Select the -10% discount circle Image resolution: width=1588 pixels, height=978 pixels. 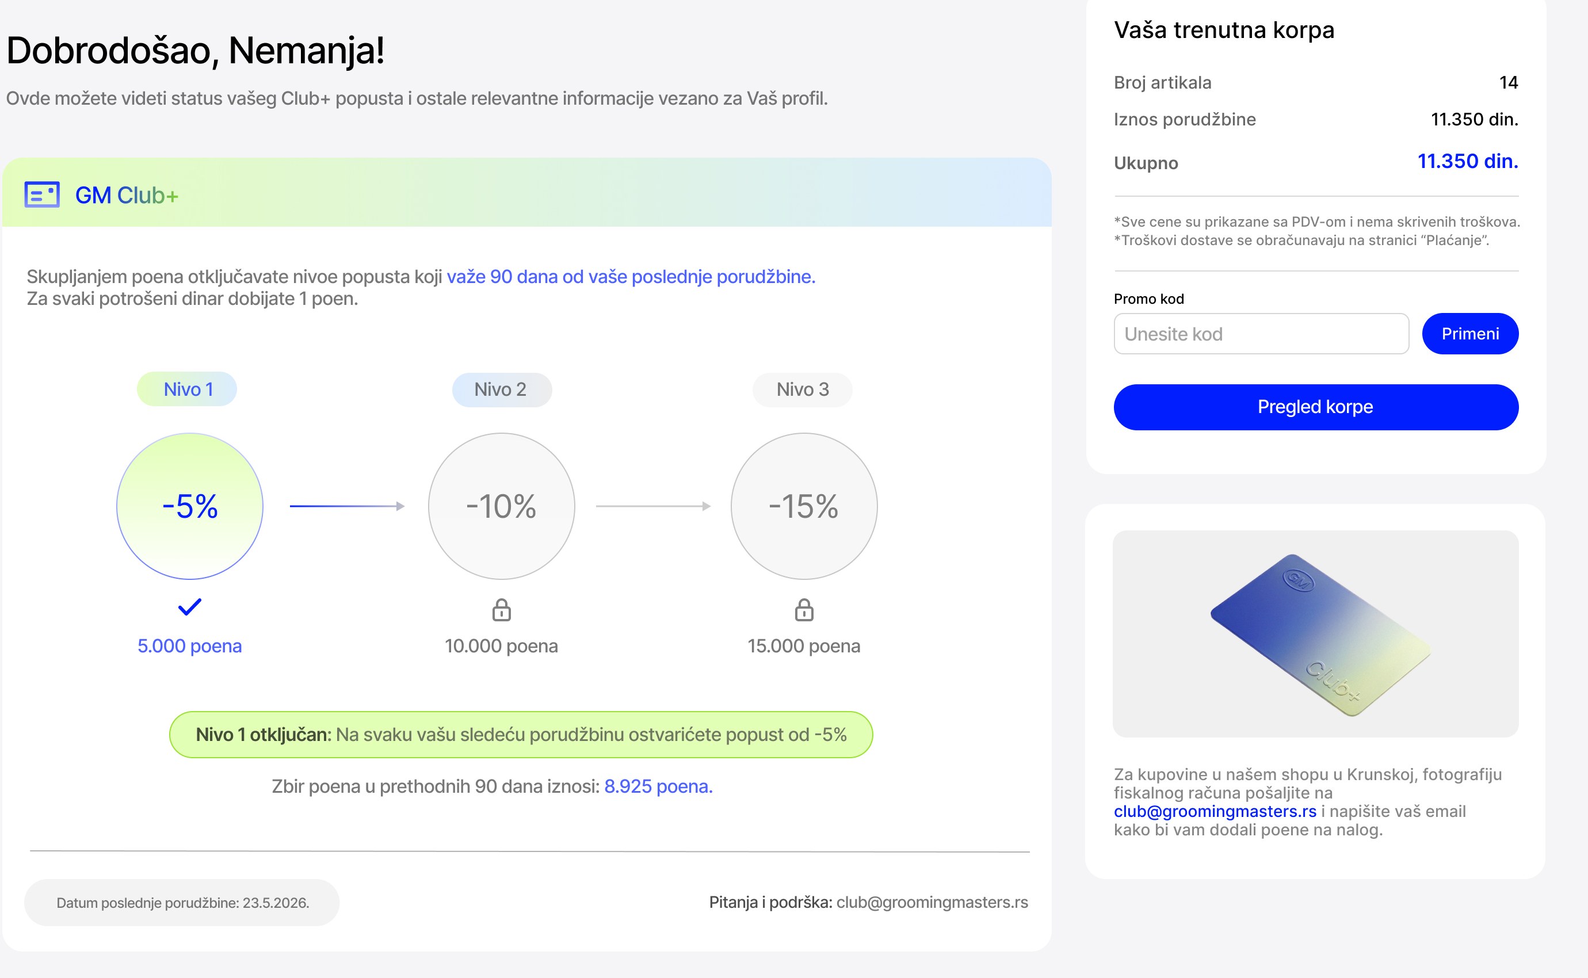501,506
